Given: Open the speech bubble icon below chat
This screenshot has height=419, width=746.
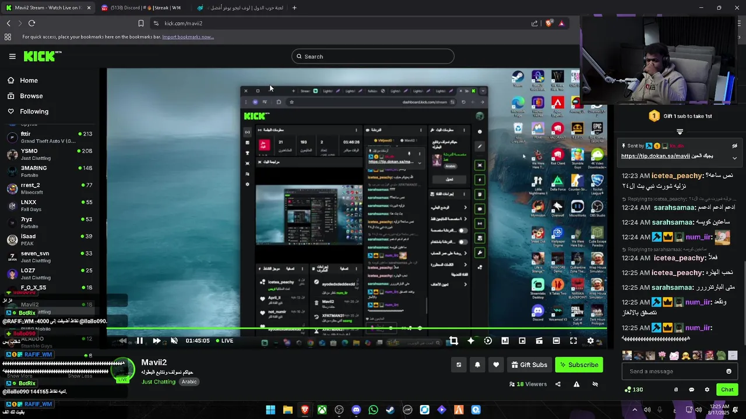Looking at the screenshot, I should (x=691, y=389).
